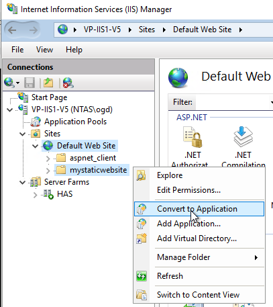Open the View menu
The width and height of the screenshot is (273, 307).
44,50
